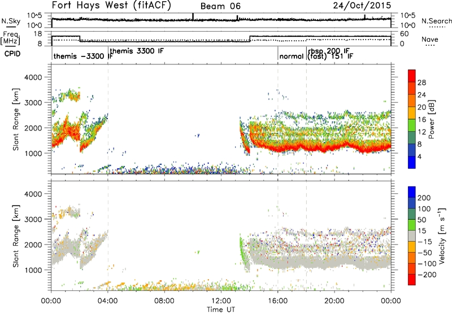
Task: Click the 'themis 3300 IF' CPID label
Action: tap(137, 51)
